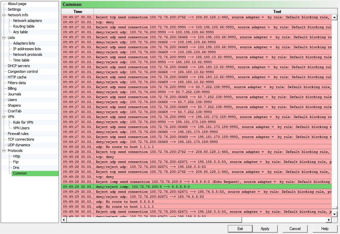Click the vertical scrollbar up arrow

pyautogui.click(x=334, y=17)
